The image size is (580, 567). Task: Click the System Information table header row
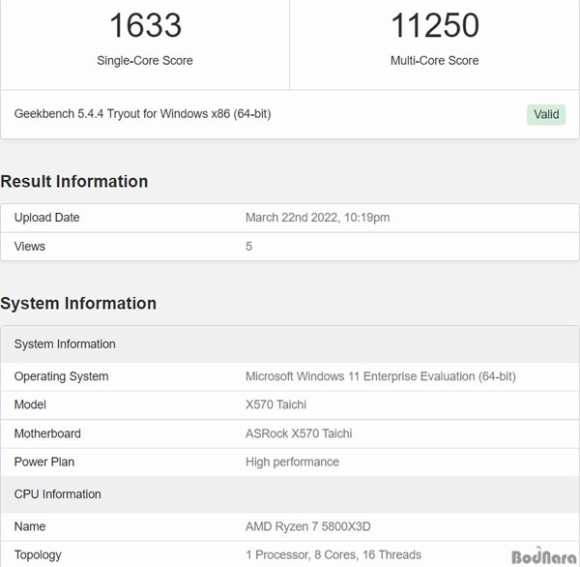point(290,344)
